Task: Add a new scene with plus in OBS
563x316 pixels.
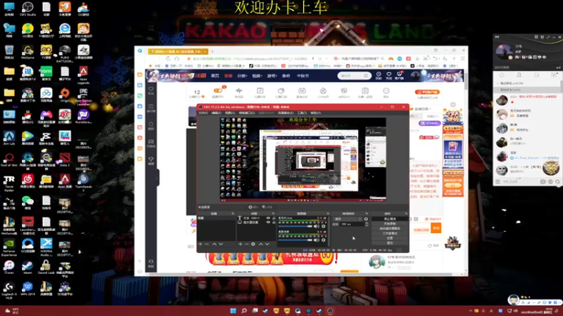Action: (x=201, y=244)
